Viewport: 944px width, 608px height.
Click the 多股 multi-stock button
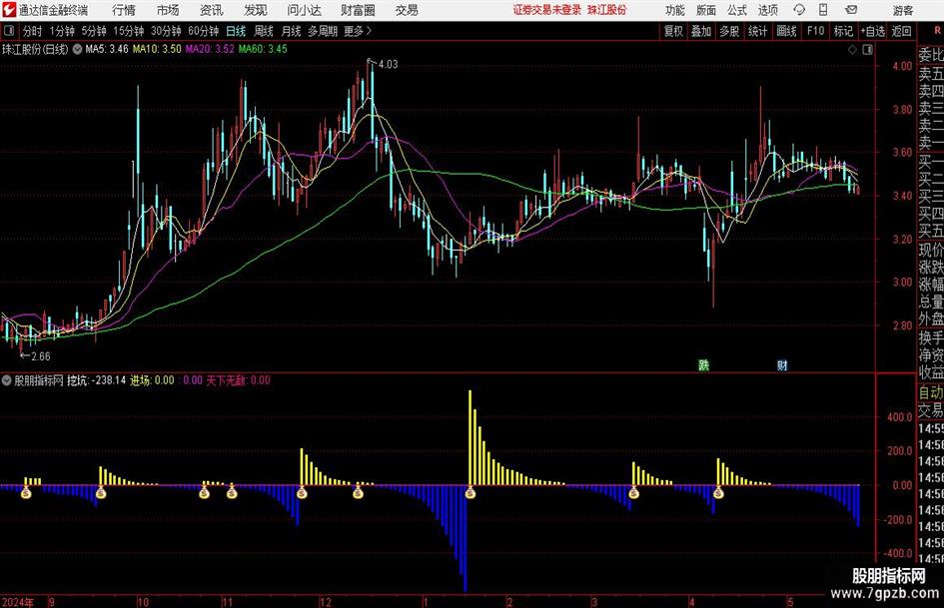[x=729, y=31]
